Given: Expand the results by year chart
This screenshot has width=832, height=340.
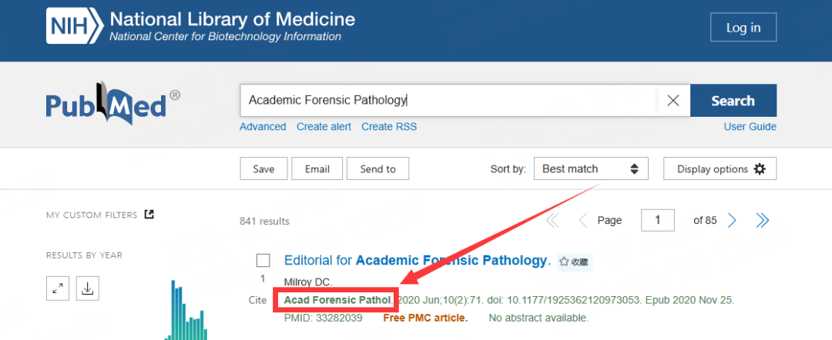Looking at the screenshot, I should click(57, 288).
